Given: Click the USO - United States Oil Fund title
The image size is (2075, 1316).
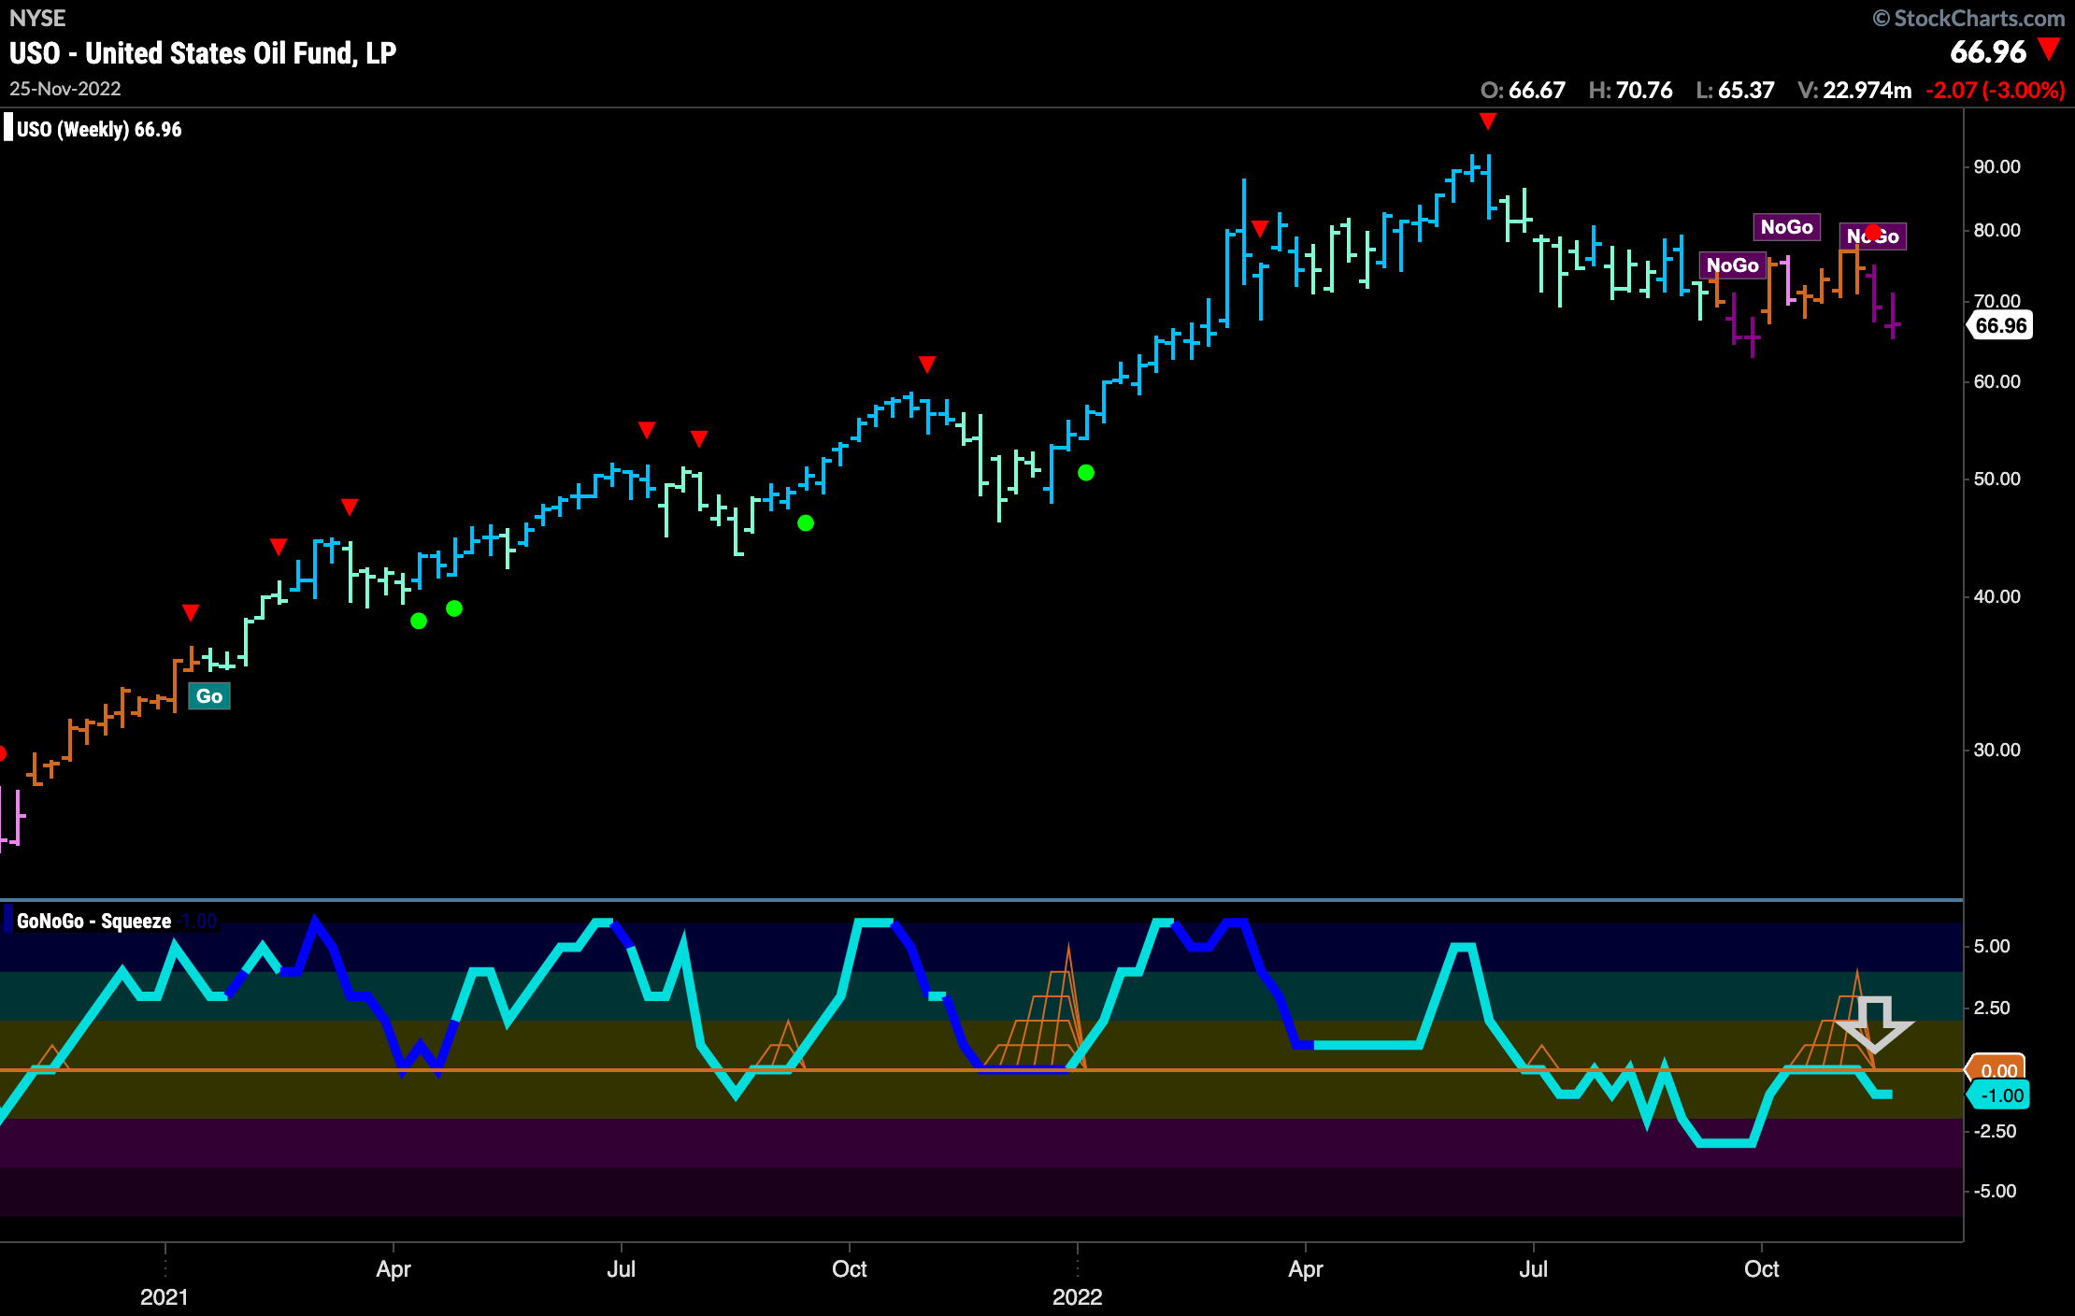Looking at the screenshot, I should (203, 53).
